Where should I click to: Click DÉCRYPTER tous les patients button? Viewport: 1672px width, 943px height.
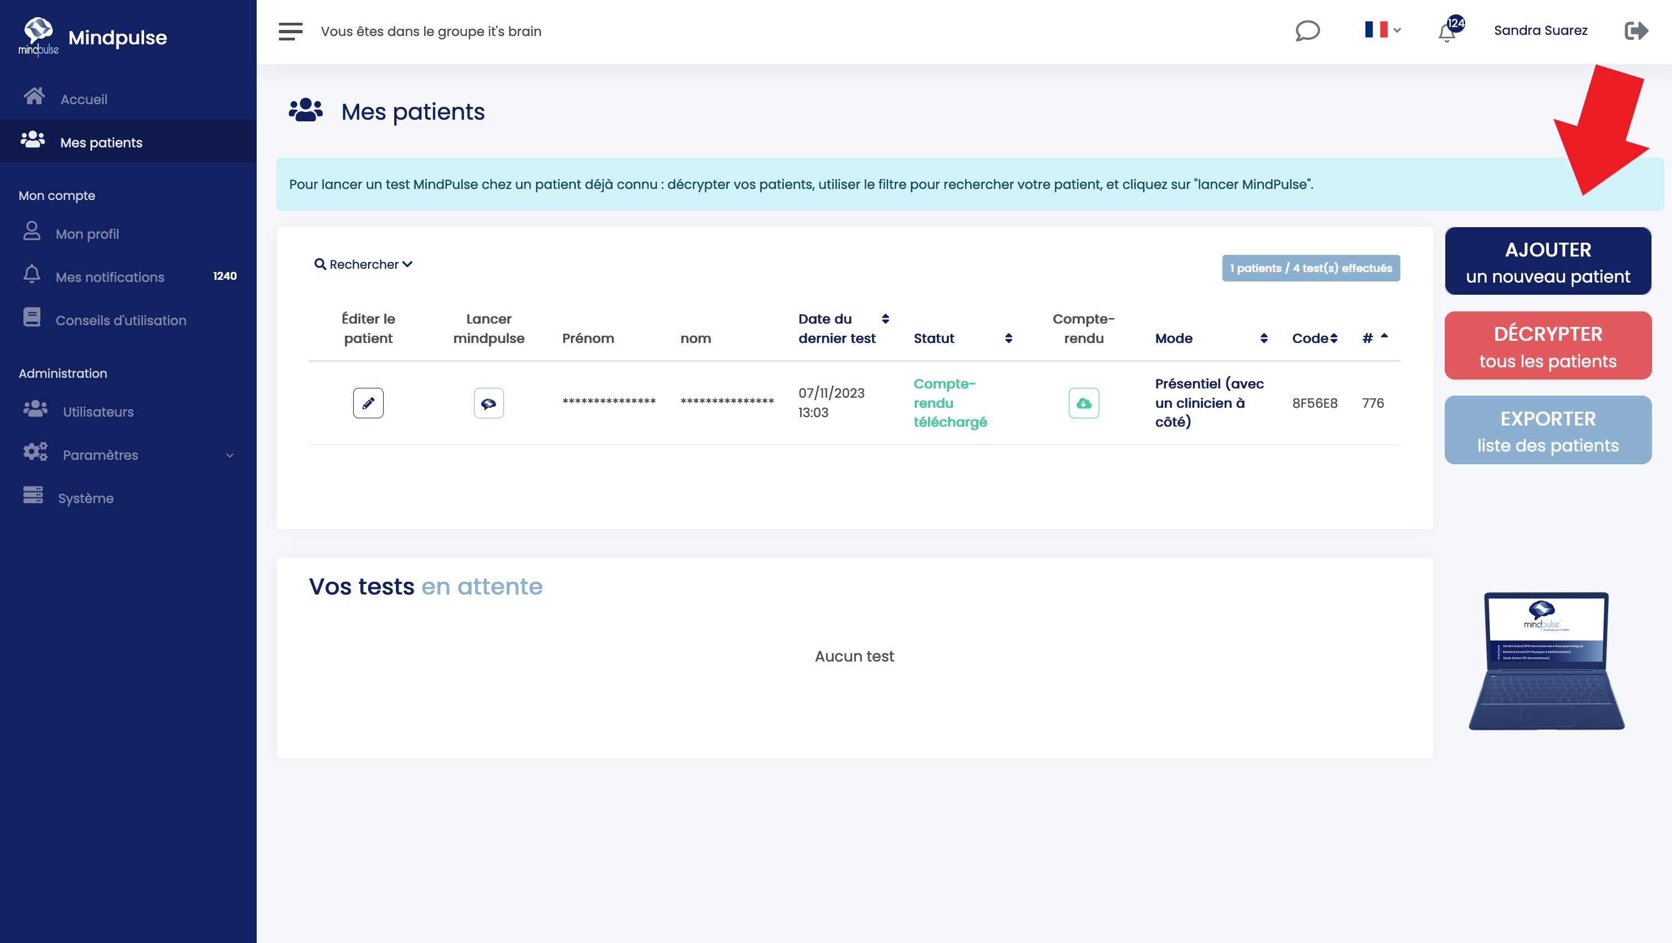(1547, 346)
